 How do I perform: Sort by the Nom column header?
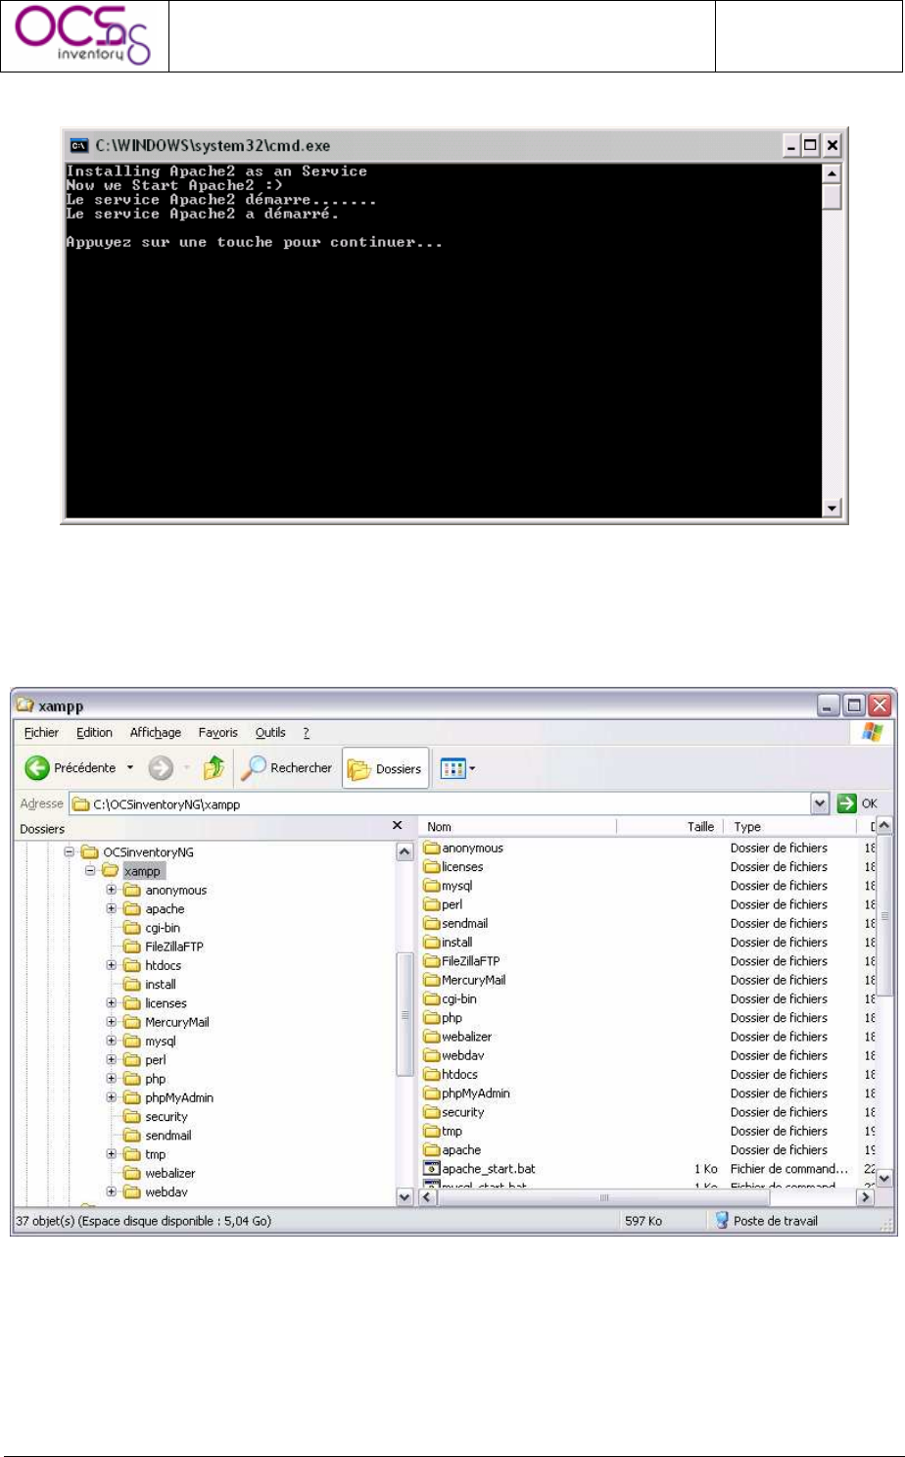click(x=518, y=827)
